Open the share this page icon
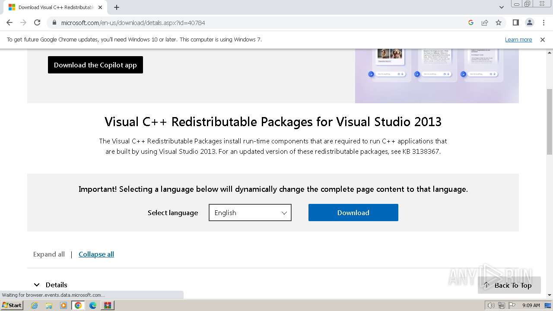This screenshot has width=553, height=311. [x=485, y=22]
